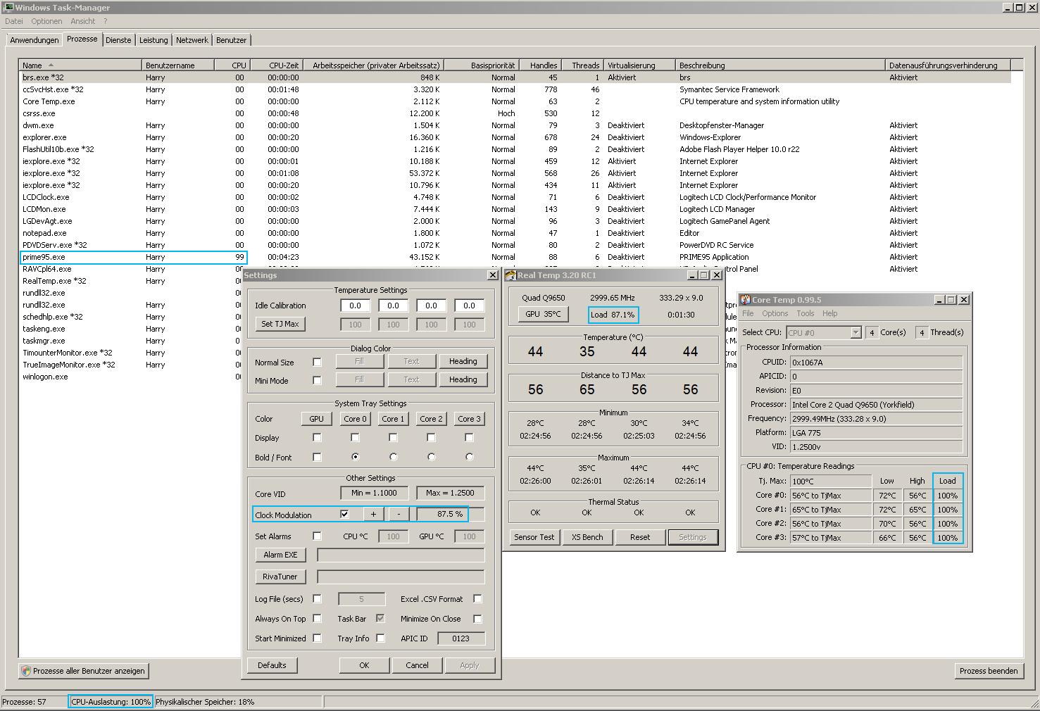Toggle Minimize On Close checkbox
This screenshot has height=711, width=1040.
click(x=477, y=619)
